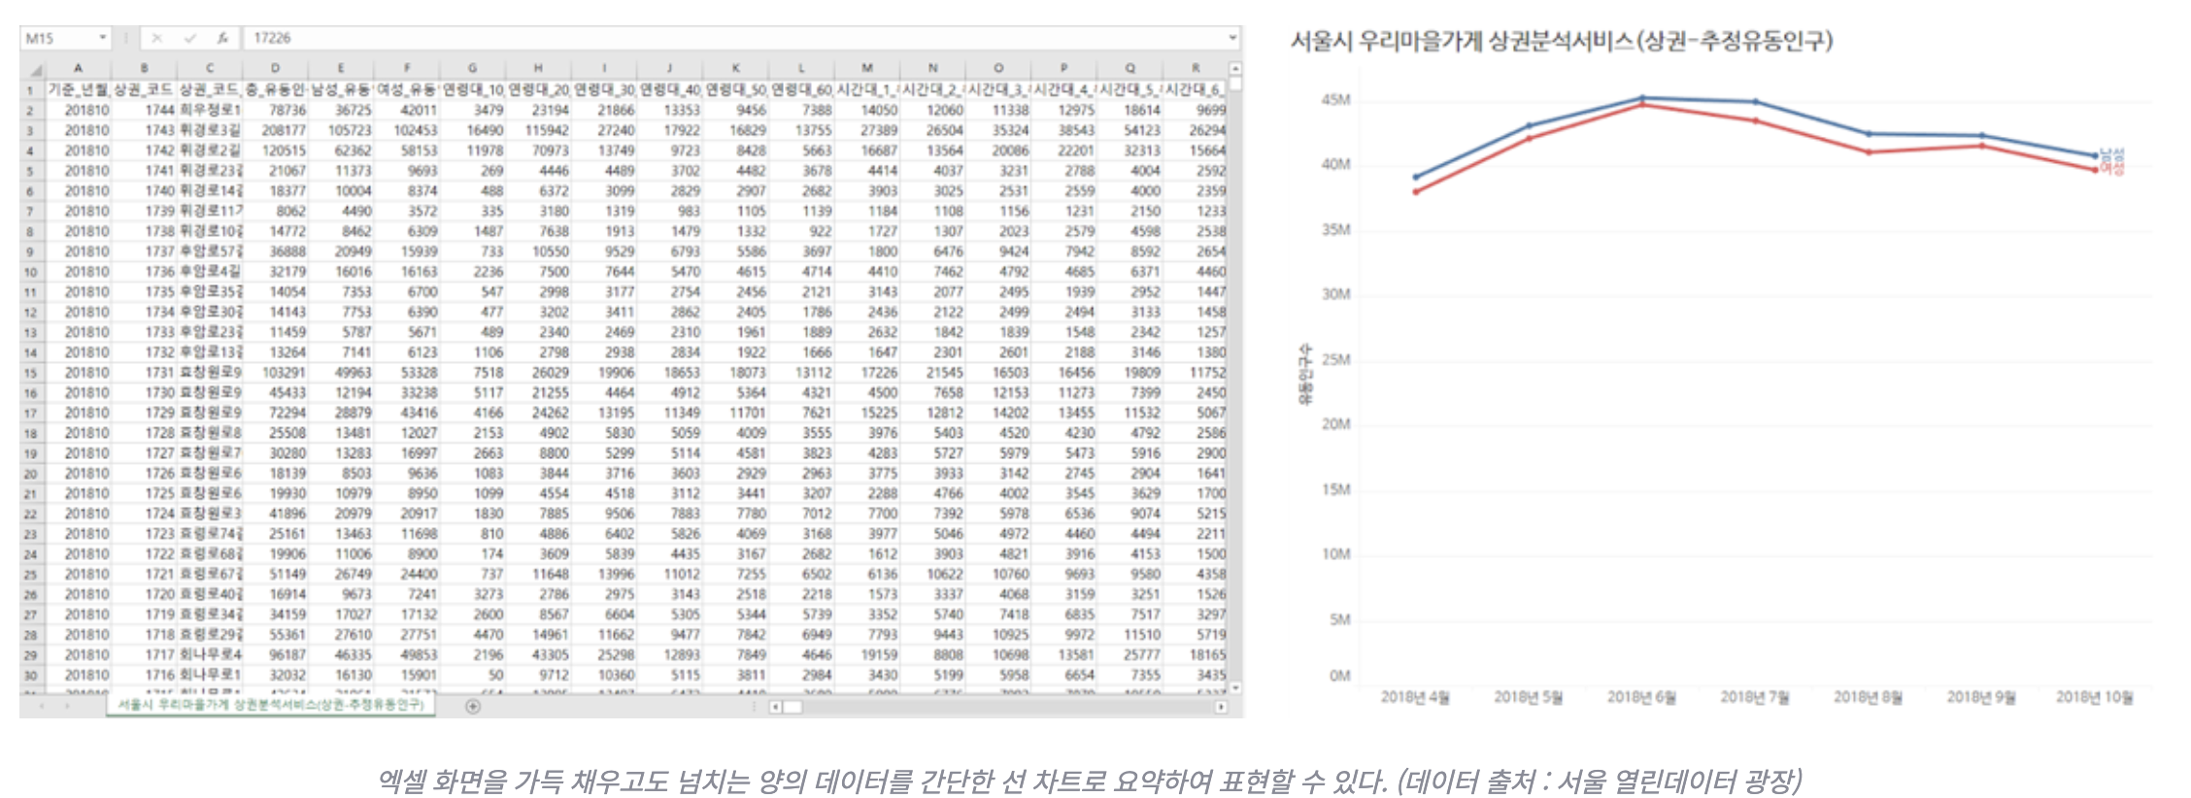Viewport: 2191px width, 798px height.
Task: Click cell containing 103291
Action: (276, 373)
